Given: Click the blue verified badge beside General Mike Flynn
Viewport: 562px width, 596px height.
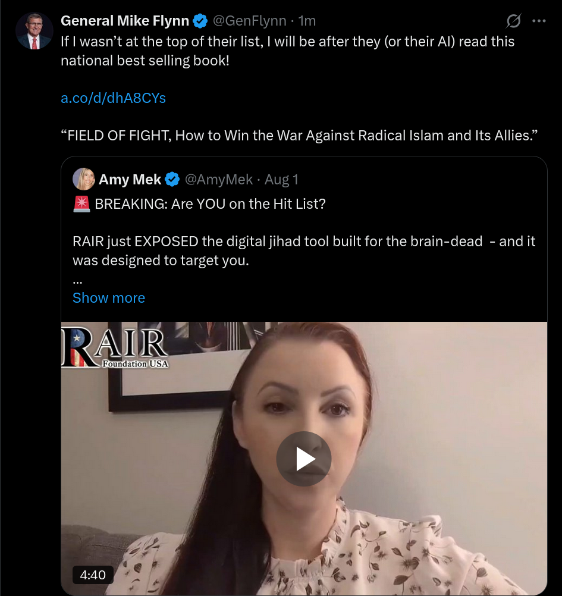Looking at the screenshot, I should 200,21.
